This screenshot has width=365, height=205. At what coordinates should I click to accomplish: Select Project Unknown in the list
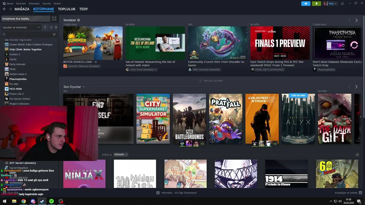point(19,104)
